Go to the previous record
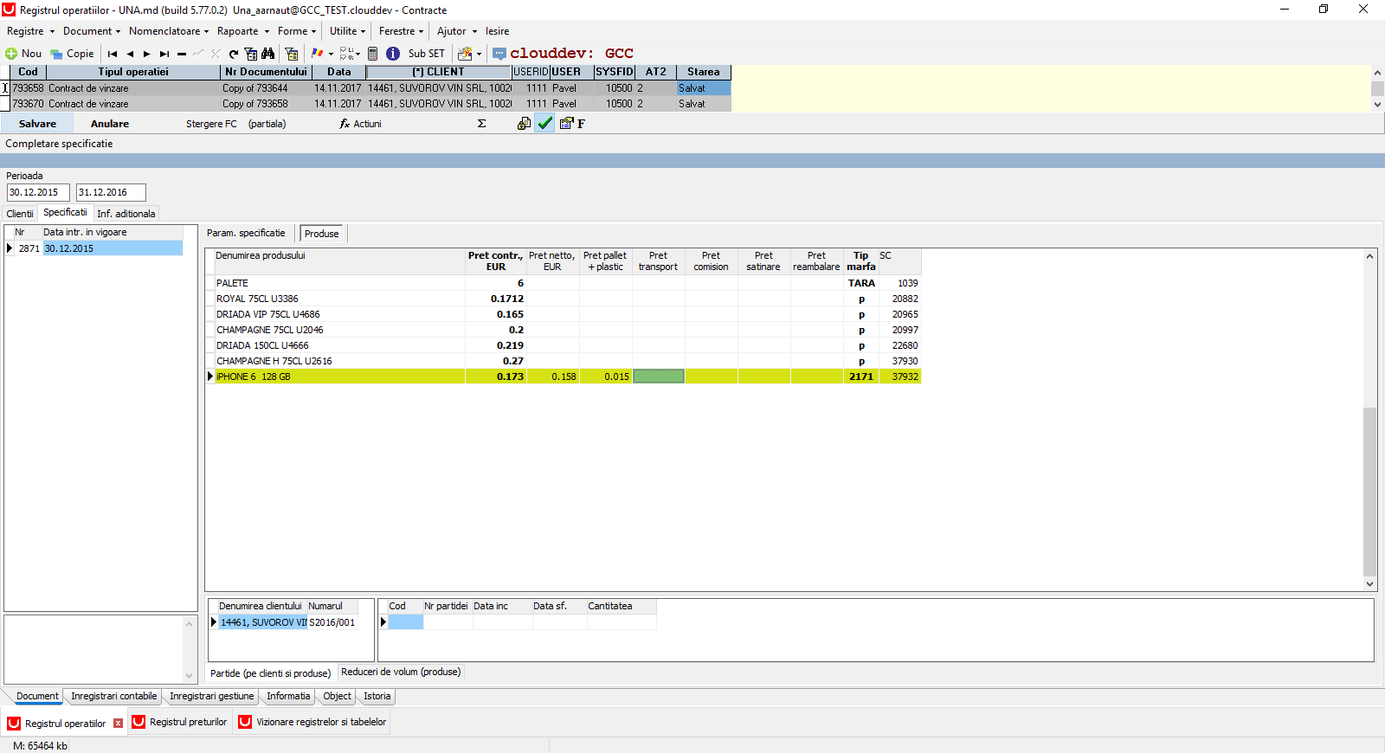Viewport: 1385px width, 753px height. [130, 54]
